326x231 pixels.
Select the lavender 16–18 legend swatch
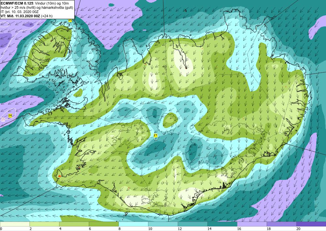(x=252, y=224)
